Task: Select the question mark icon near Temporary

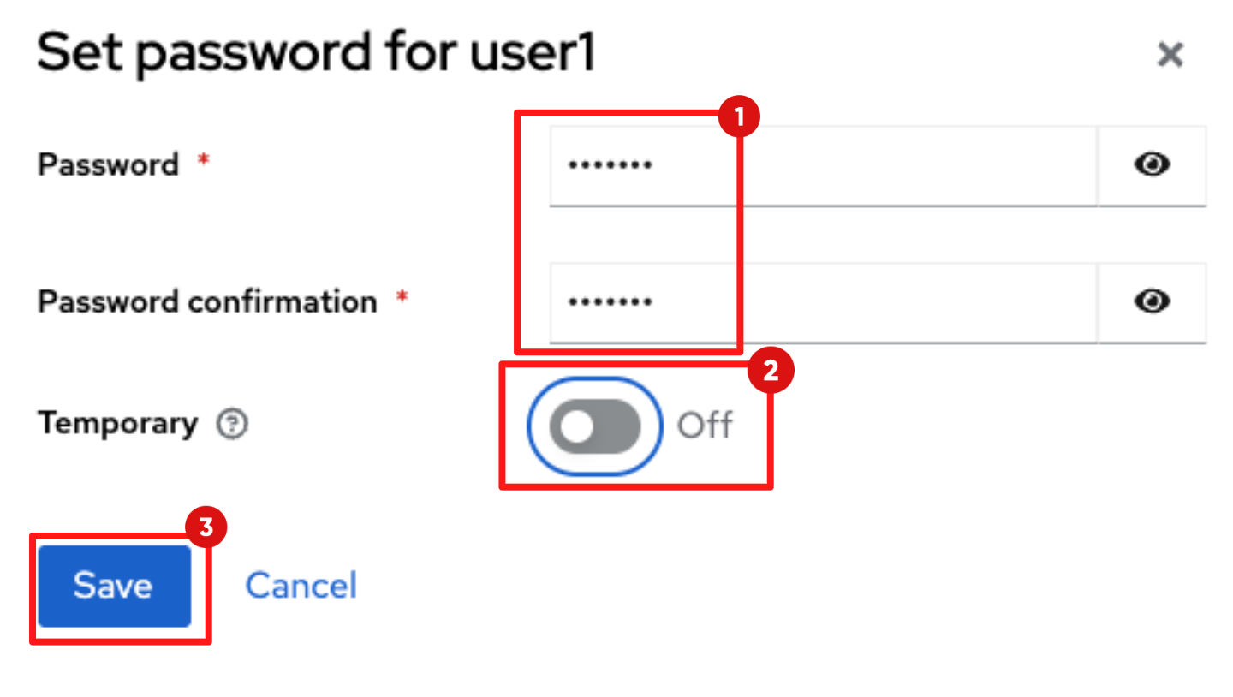Action: (230, 423)
